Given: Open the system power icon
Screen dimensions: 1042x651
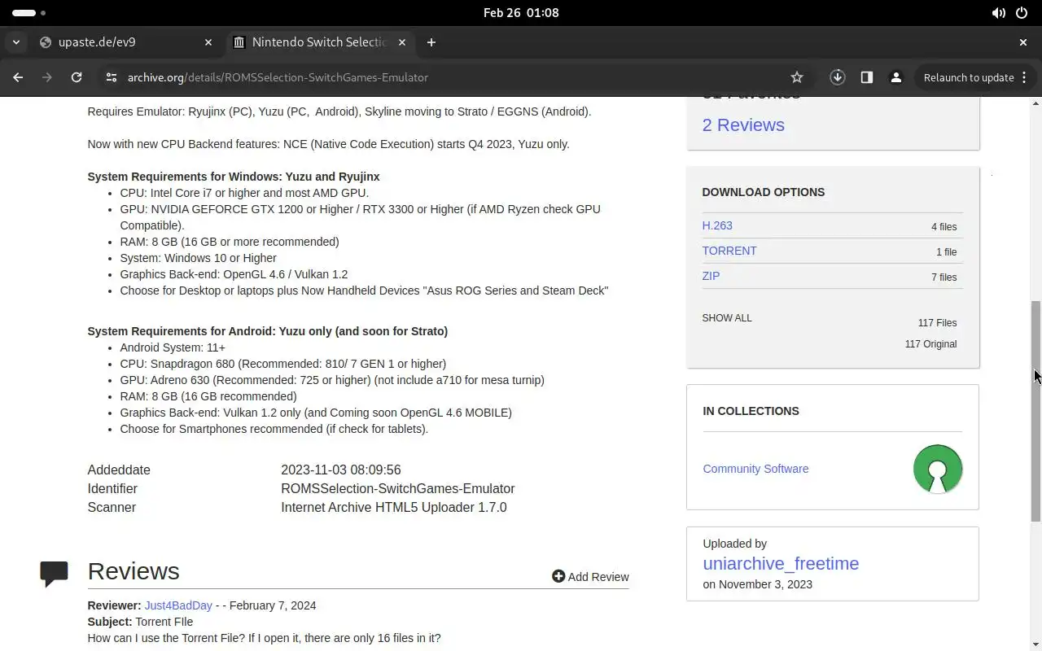Looking at the screenshot, I should [1022, 13].
